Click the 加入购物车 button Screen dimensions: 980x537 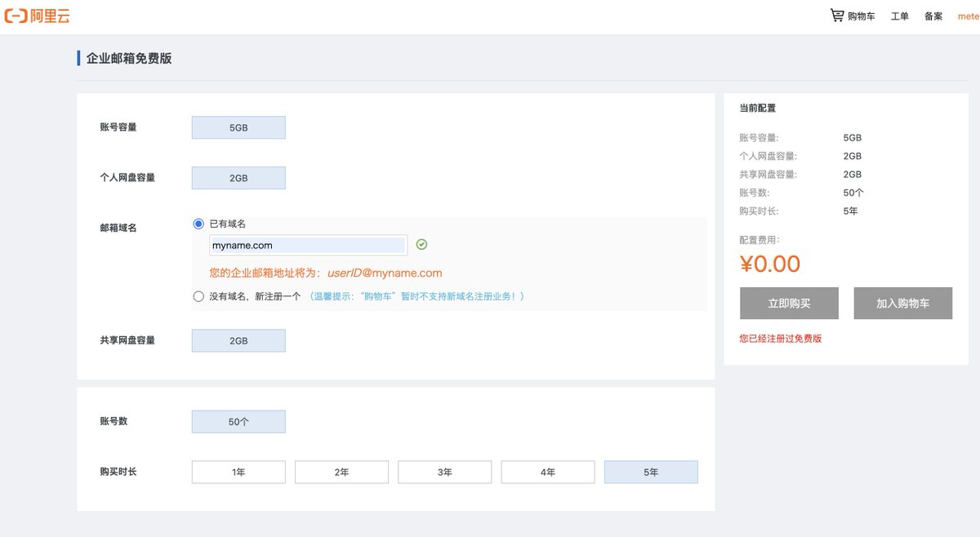pos(903,303)
